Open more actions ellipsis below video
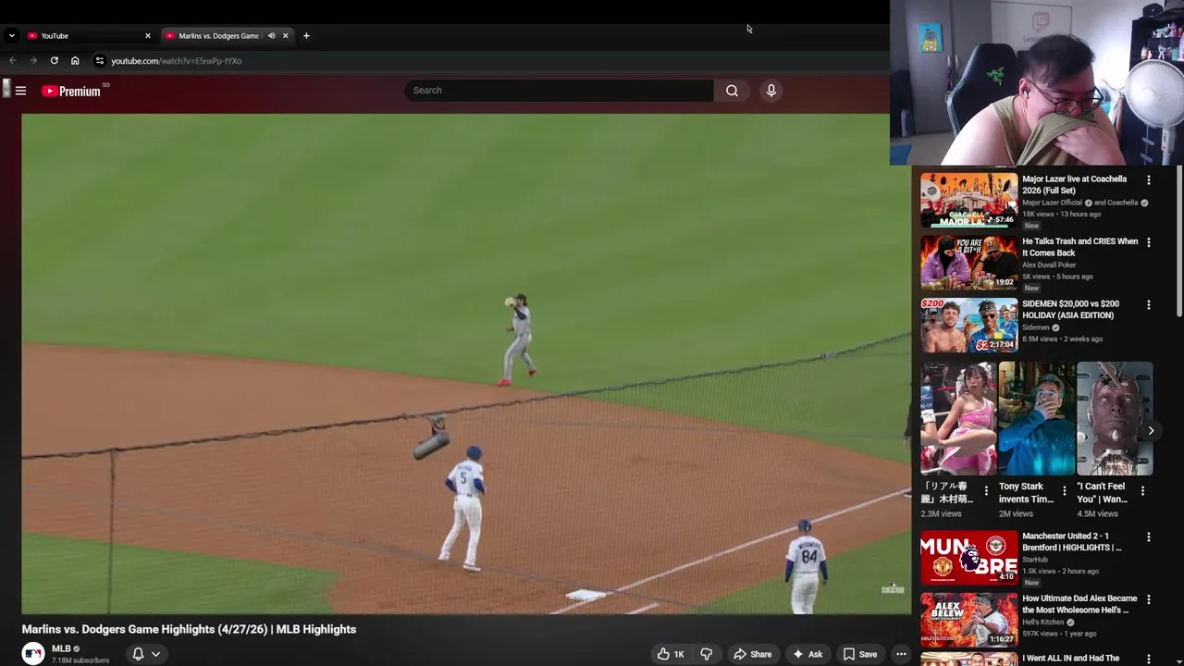Image resolution: width=1184 pixels, height=666 pixels. [x=901, y=654]
